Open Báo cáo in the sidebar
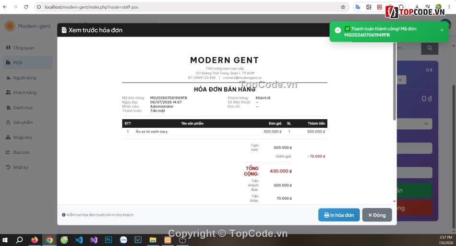This screenshot has width=456, height=246. [28, 152]
